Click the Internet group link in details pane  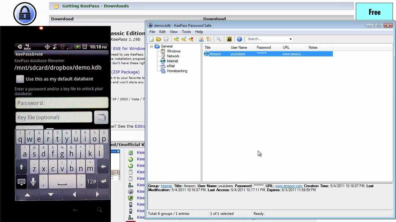[x=166, y=186]
